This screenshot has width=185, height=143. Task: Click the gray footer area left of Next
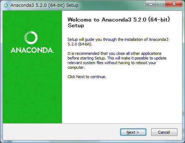pyautogui.click(x=60, y=132)
